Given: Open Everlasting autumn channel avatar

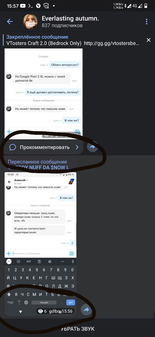Looking at the screenshot, I should coord(30,22).
